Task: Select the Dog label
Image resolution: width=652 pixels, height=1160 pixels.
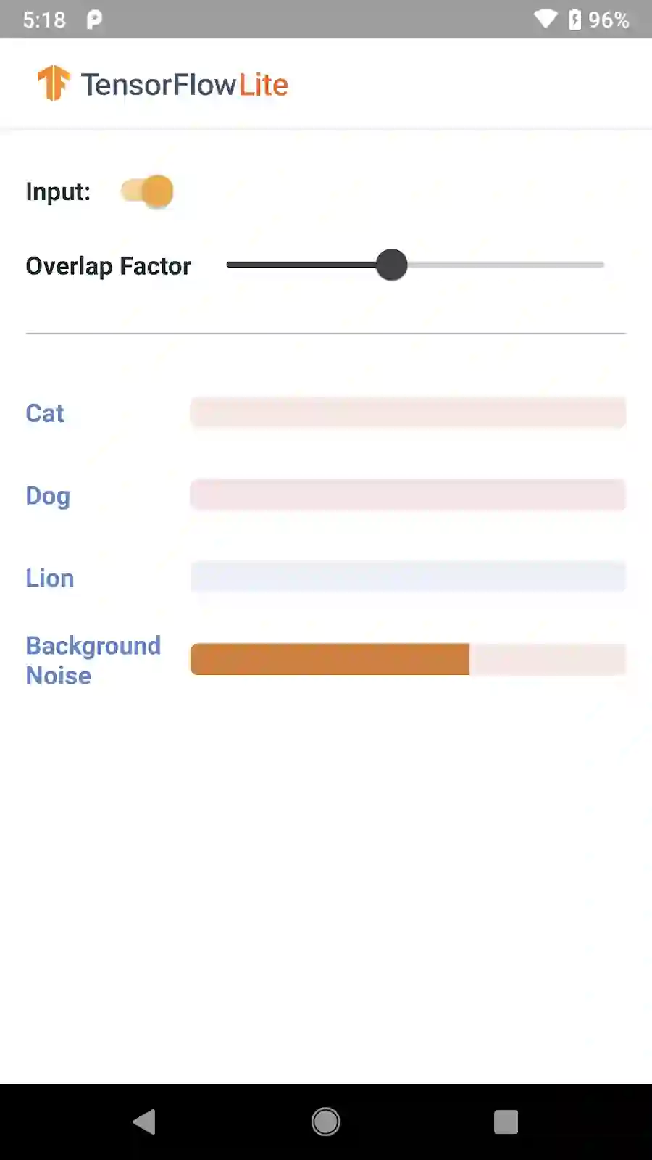Action: (48, 496)
